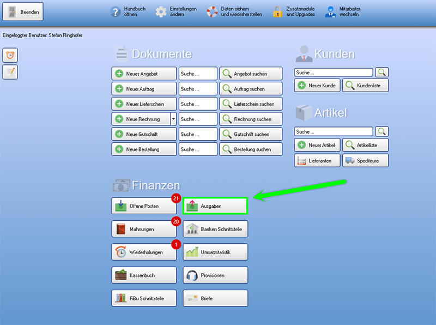Click Angebot suchen
Image resolution: width=436 pixels, height=325 pixels.
pyautogui.click(x=251, y=74)
